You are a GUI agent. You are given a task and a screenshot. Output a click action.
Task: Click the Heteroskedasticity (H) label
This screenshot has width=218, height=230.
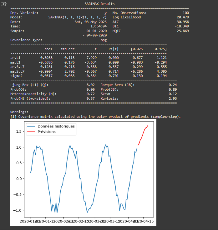[x=33, y=94]
